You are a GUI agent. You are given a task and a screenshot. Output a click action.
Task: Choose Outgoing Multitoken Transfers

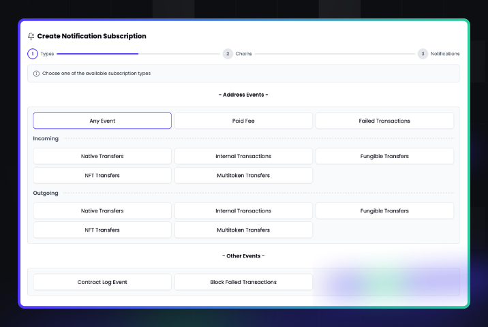pyautogui.click(x=243, y=230)
